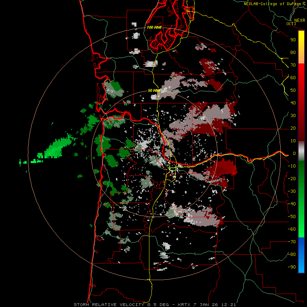Screen dimensions: 307x307
Task: Select the "50" value on the velocity scale
Action: coord(293,90)
